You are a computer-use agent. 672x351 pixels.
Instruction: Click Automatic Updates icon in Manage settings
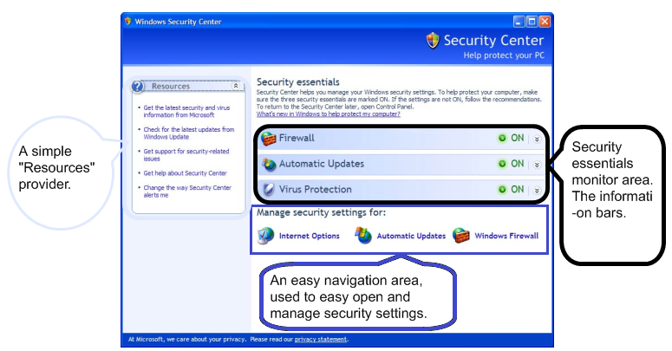[363, 236]
